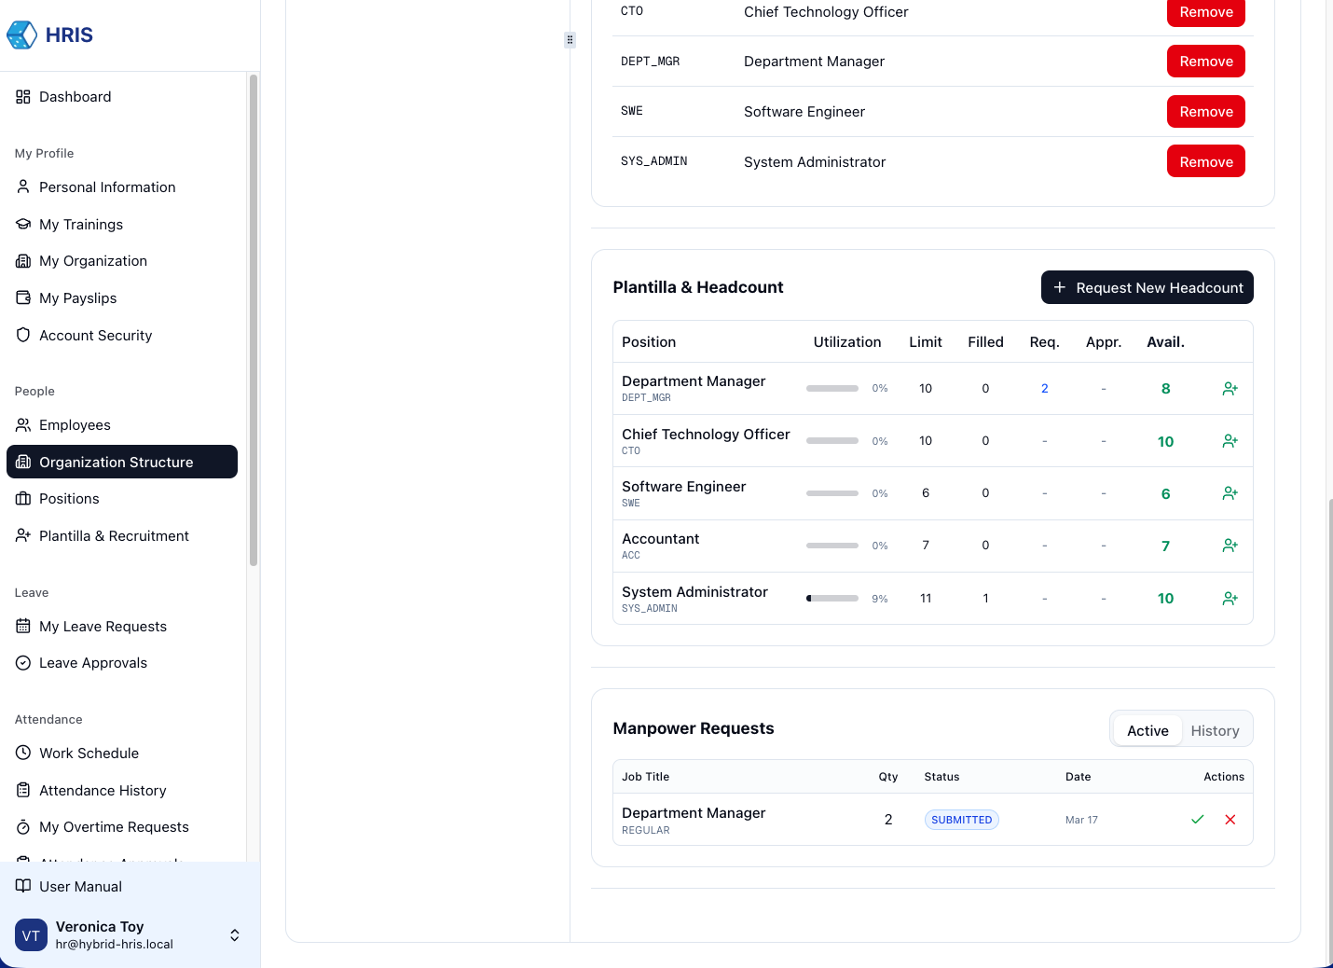The width and height of the screenshot is (1333, 968).
Task: Approve the Department Manager manpower request
Action: (1198, 820)
